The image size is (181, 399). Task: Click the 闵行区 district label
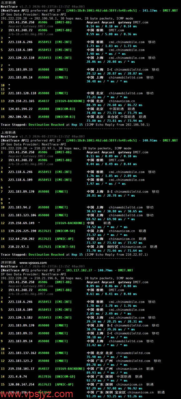coord(112,247)
